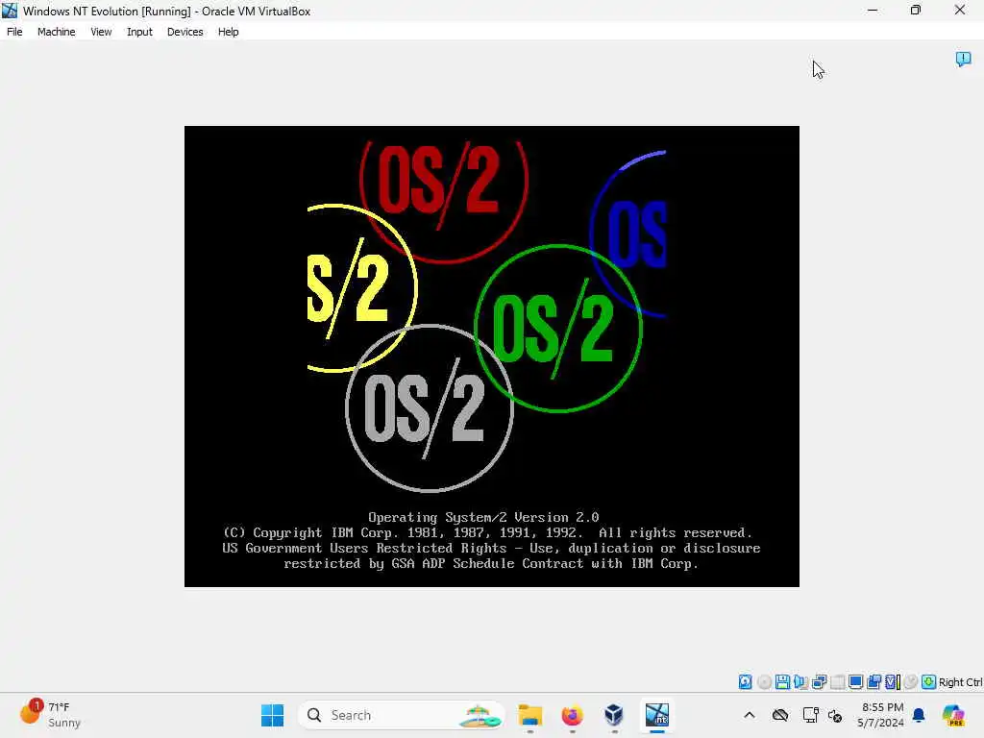This screenshot has width=984, height=738.
Task: Open the 71°F Sunny weather widget
Action: click(50, 715)
